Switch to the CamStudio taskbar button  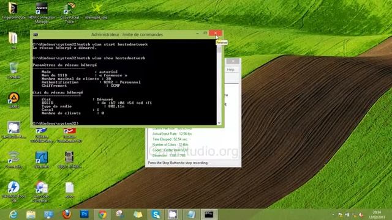coord(173,215)
